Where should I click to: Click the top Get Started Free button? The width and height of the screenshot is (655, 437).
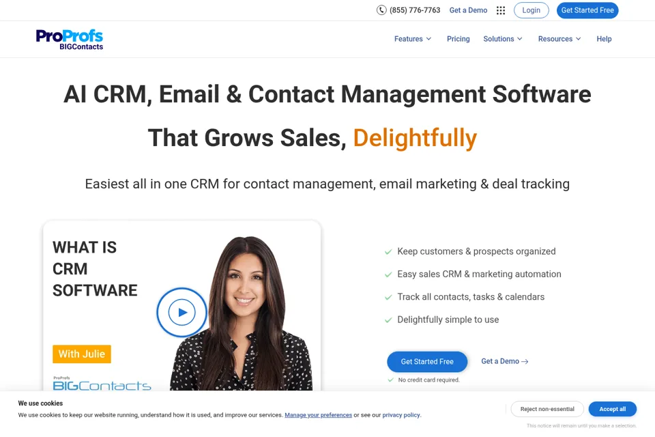click(x=587, y=10)
